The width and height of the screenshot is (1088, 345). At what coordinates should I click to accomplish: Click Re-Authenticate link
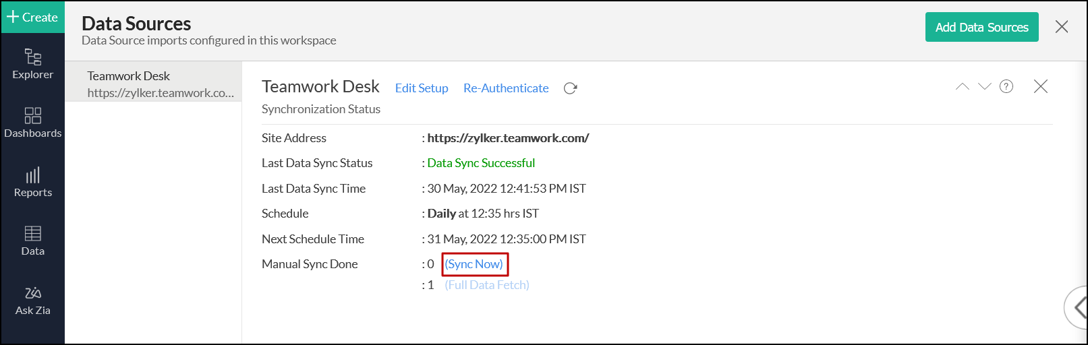(506, 88)
